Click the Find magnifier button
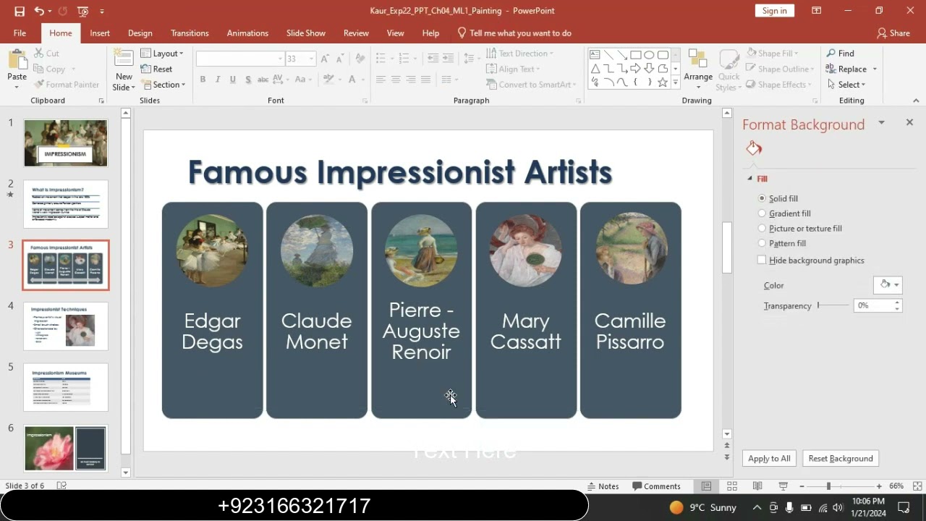Image resolution: width=926 pixels, height=521 pixels. pos(840,54)
